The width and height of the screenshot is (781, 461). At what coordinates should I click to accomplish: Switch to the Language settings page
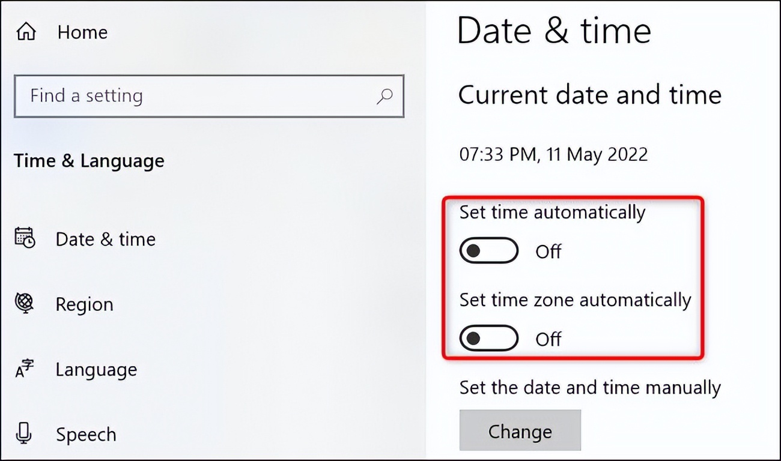96,370
